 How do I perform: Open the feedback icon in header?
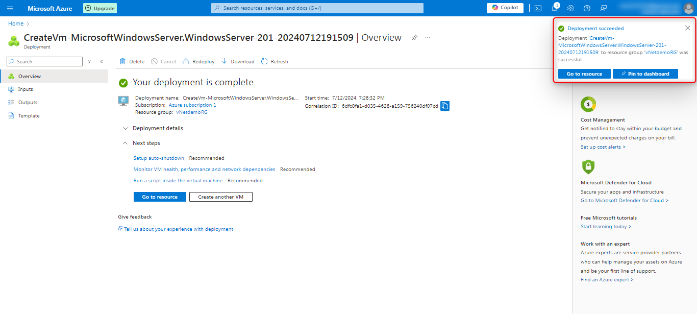point(604,8)
